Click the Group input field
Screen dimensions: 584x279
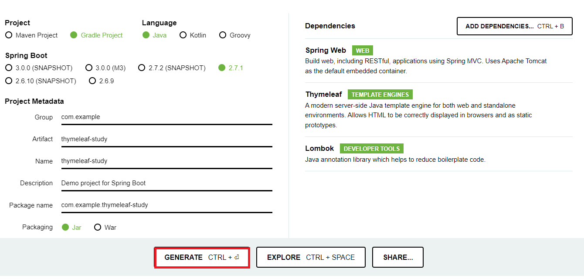tap(166, 117)
